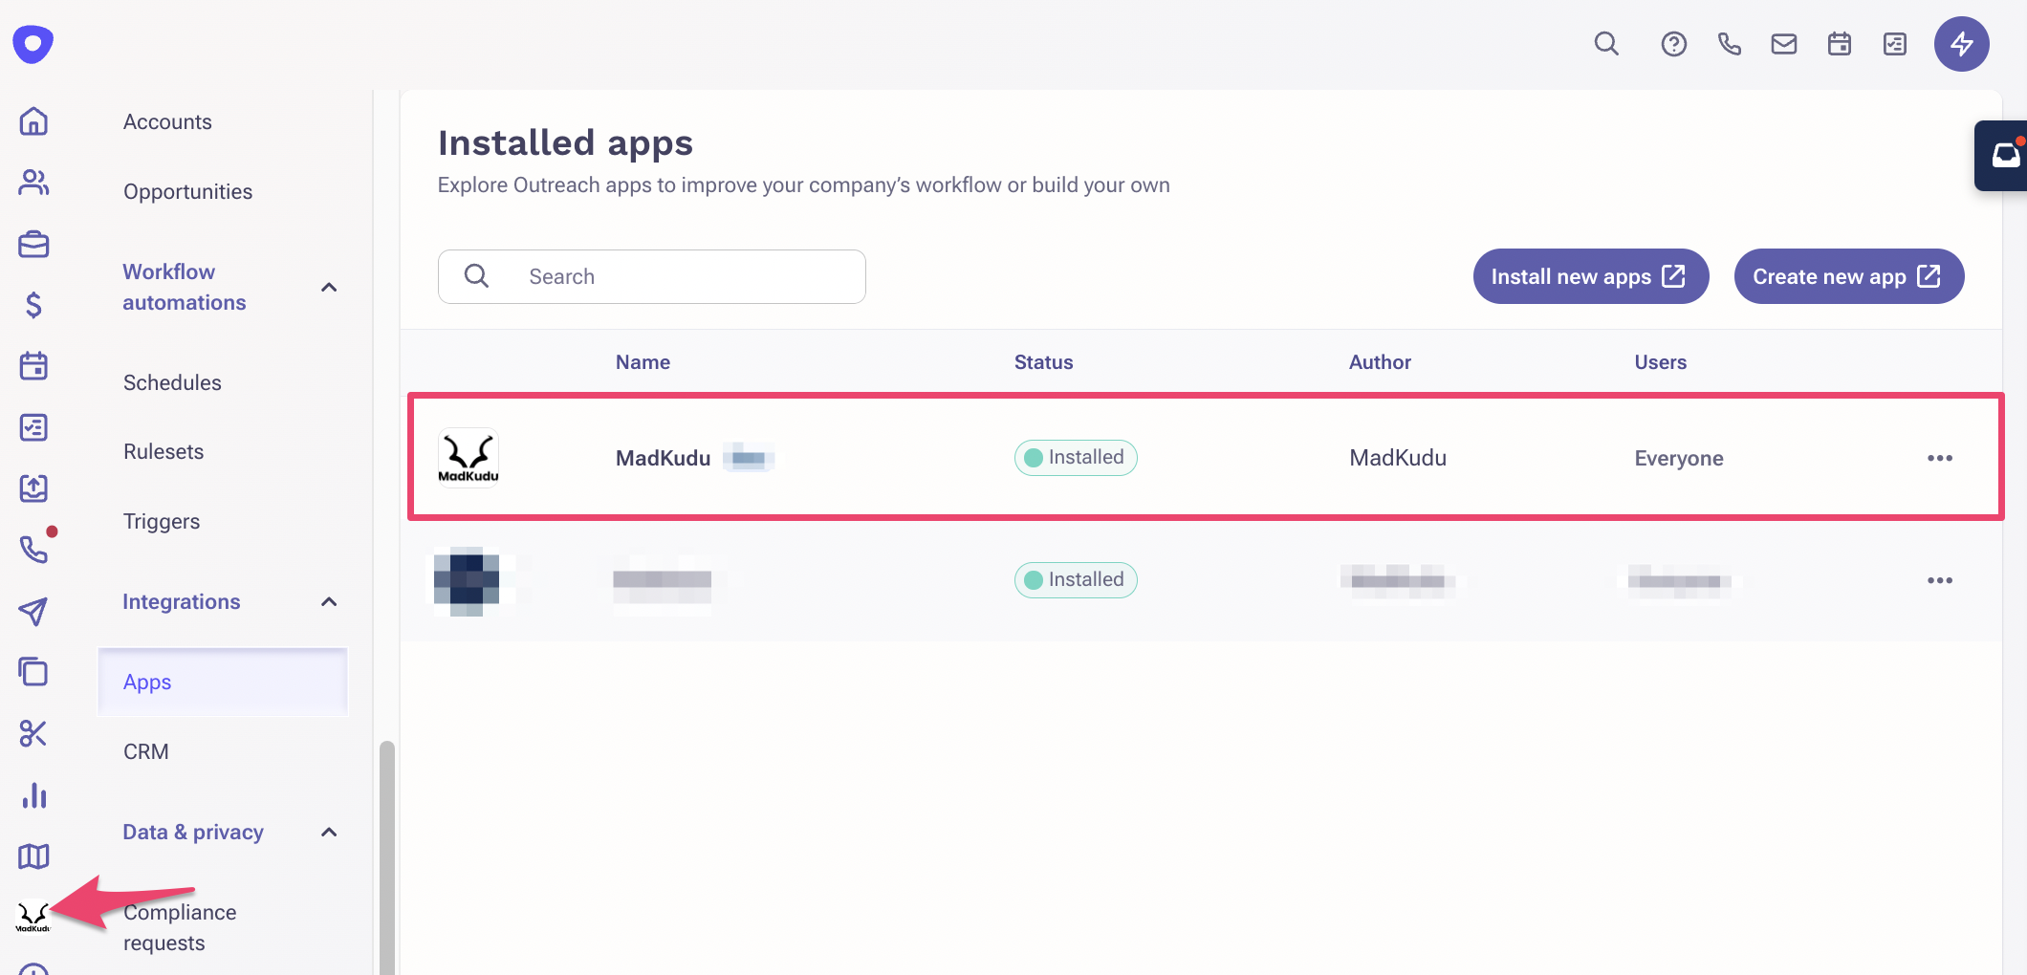Click the Status column header
Viewport: 2027px width, 975px height.
click(x=1043, y=362)
